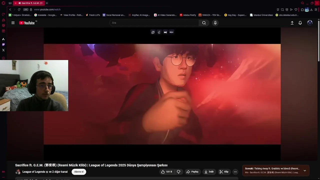Open X (Twitter) in the sidebar
This screenshot has width=320, height=180.
(3, 50)
